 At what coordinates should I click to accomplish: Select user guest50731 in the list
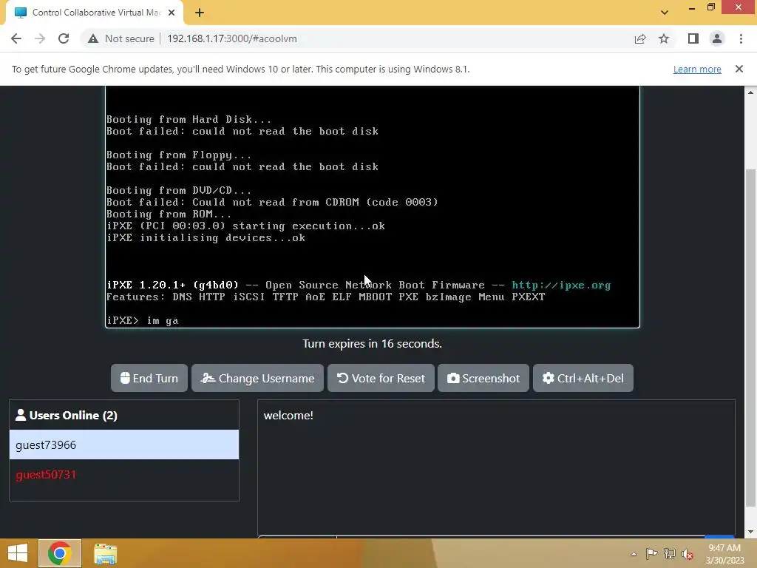(x=124, y=474)
